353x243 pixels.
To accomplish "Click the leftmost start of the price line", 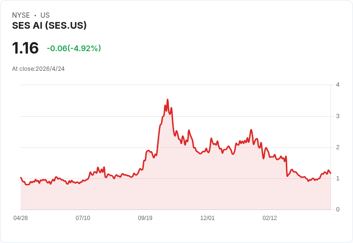I will coord(21,177).
